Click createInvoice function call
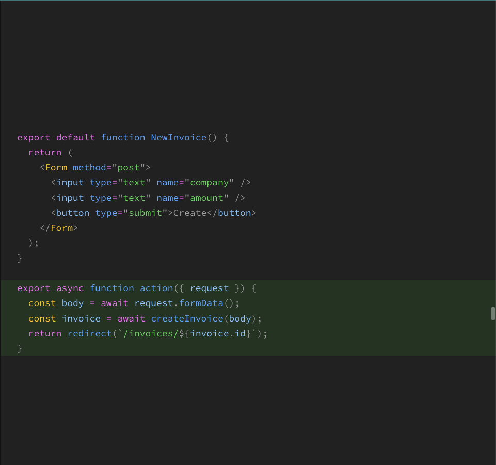 [x=187, y=318]
